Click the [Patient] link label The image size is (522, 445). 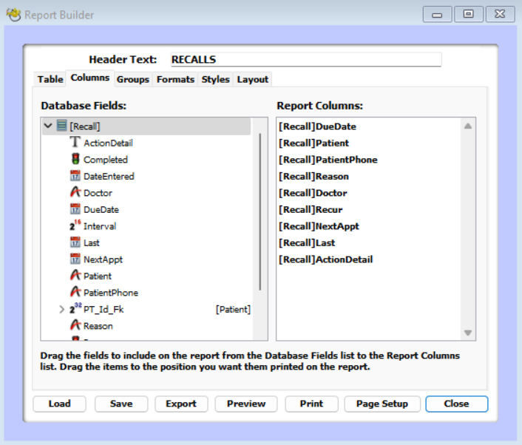click(233, 310)
